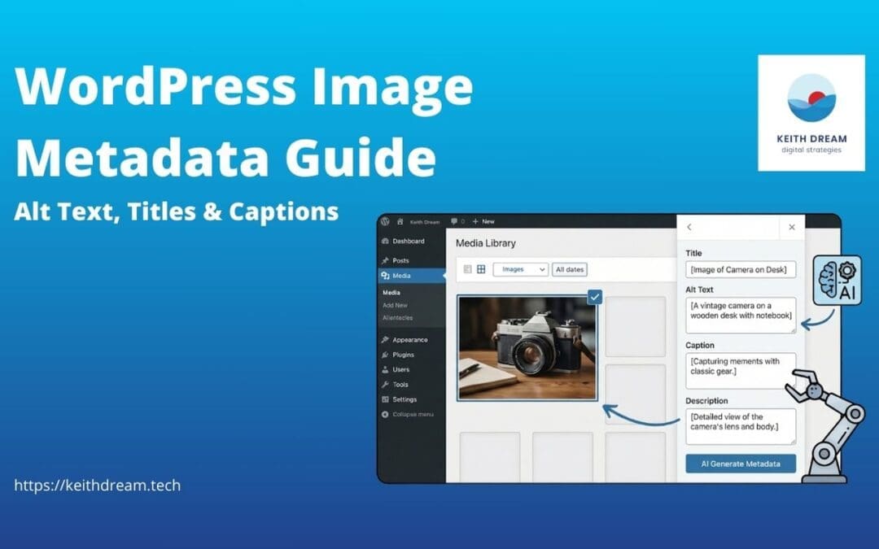Click the Alt Text, Titles & Captions subtitle
Viewport: 879px width, 549px height.
(x=177, y=211)
